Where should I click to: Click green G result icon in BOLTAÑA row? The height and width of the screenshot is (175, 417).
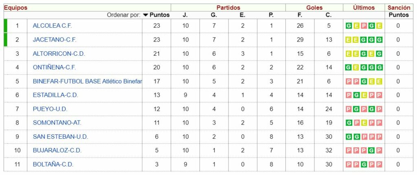364,164
